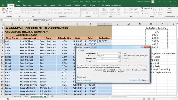Open Help on this function link

click(x=84, y=80)
